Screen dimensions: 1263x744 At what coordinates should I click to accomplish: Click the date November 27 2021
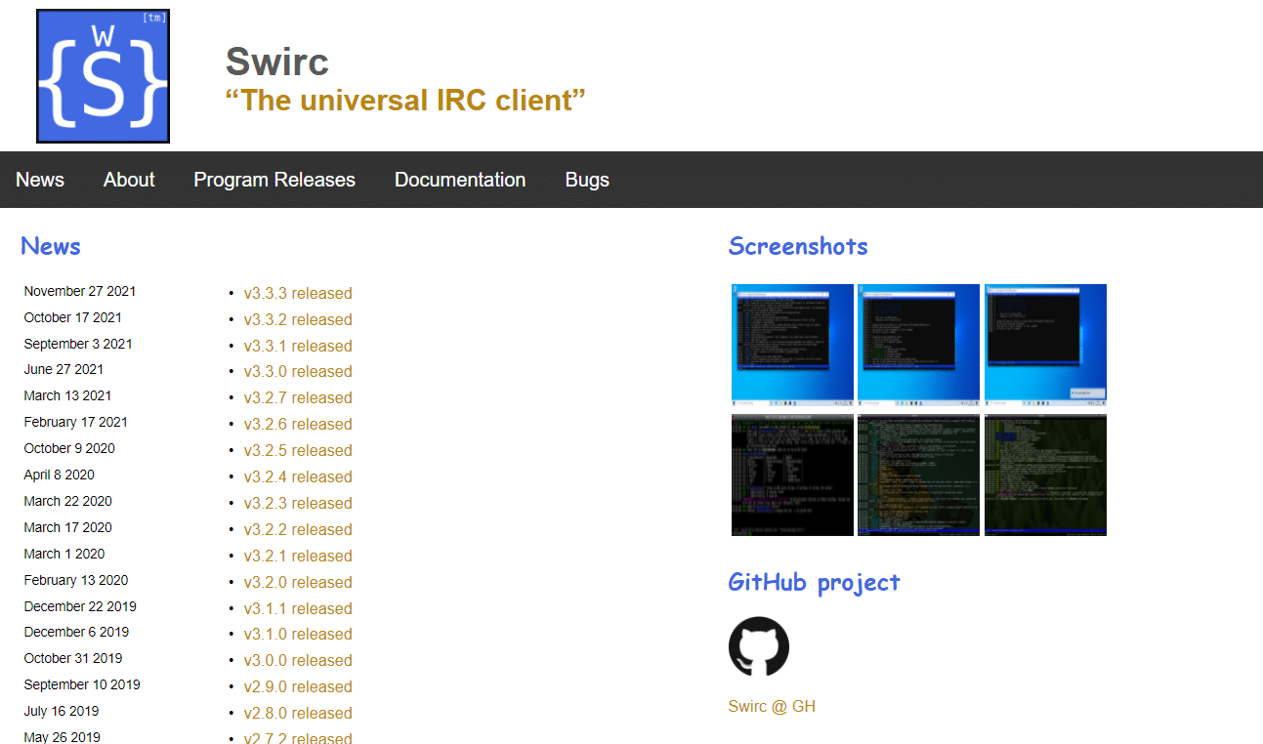point(80,291)
